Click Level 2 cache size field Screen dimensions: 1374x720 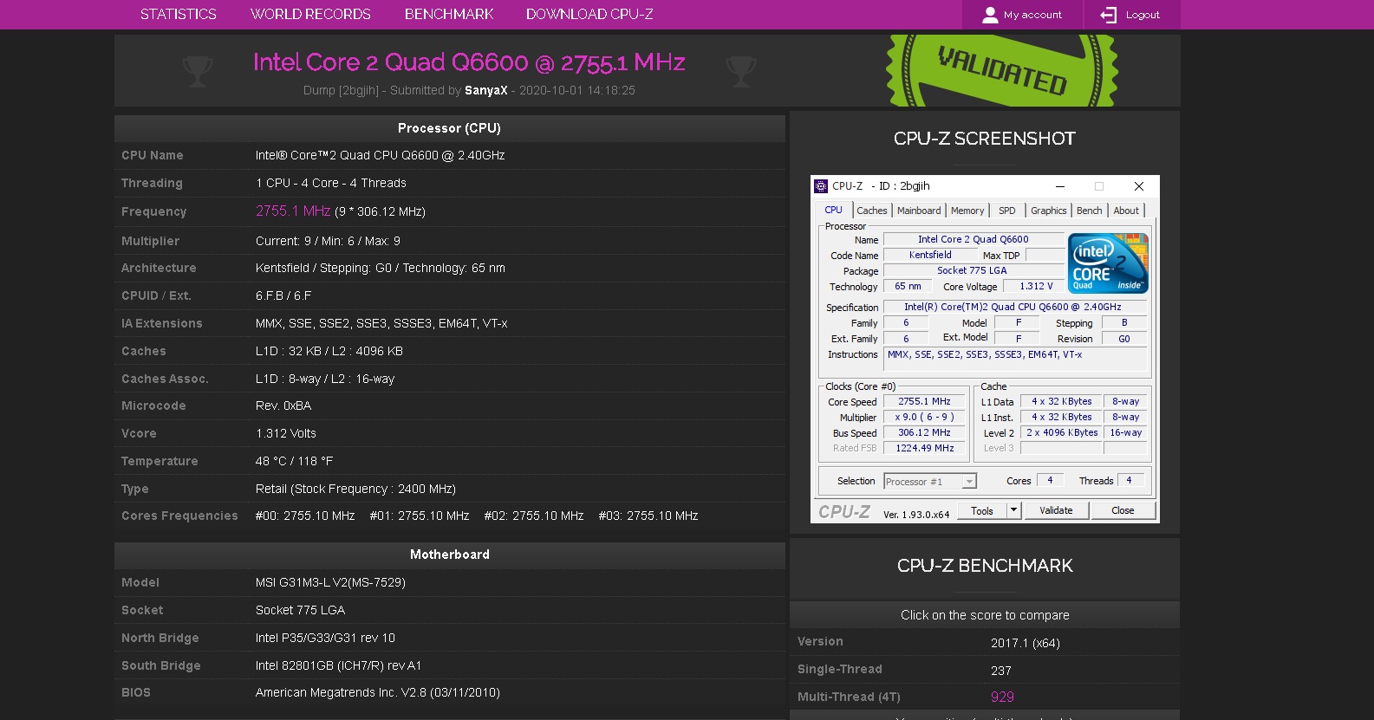[x=1062, y=432]
